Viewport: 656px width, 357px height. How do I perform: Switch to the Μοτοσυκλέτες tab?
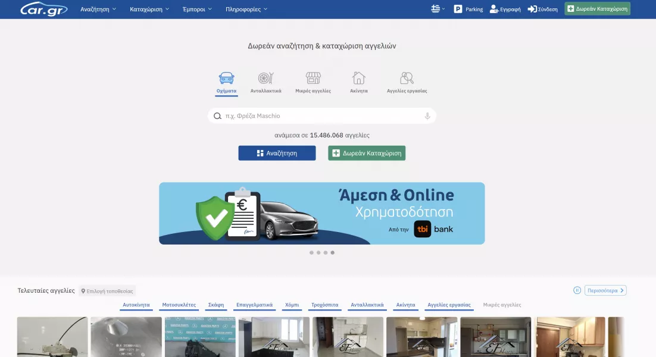pyautogui.click(x=179, y=305)
